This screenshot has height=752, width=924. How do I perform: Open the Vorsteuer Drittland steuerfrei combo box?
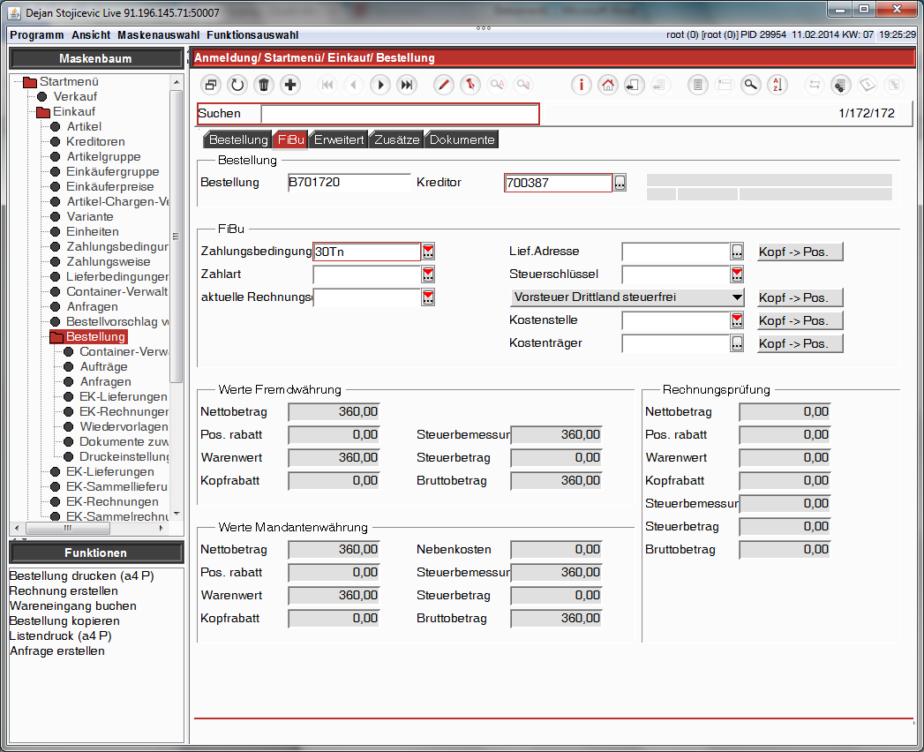(x=627, y=297)
